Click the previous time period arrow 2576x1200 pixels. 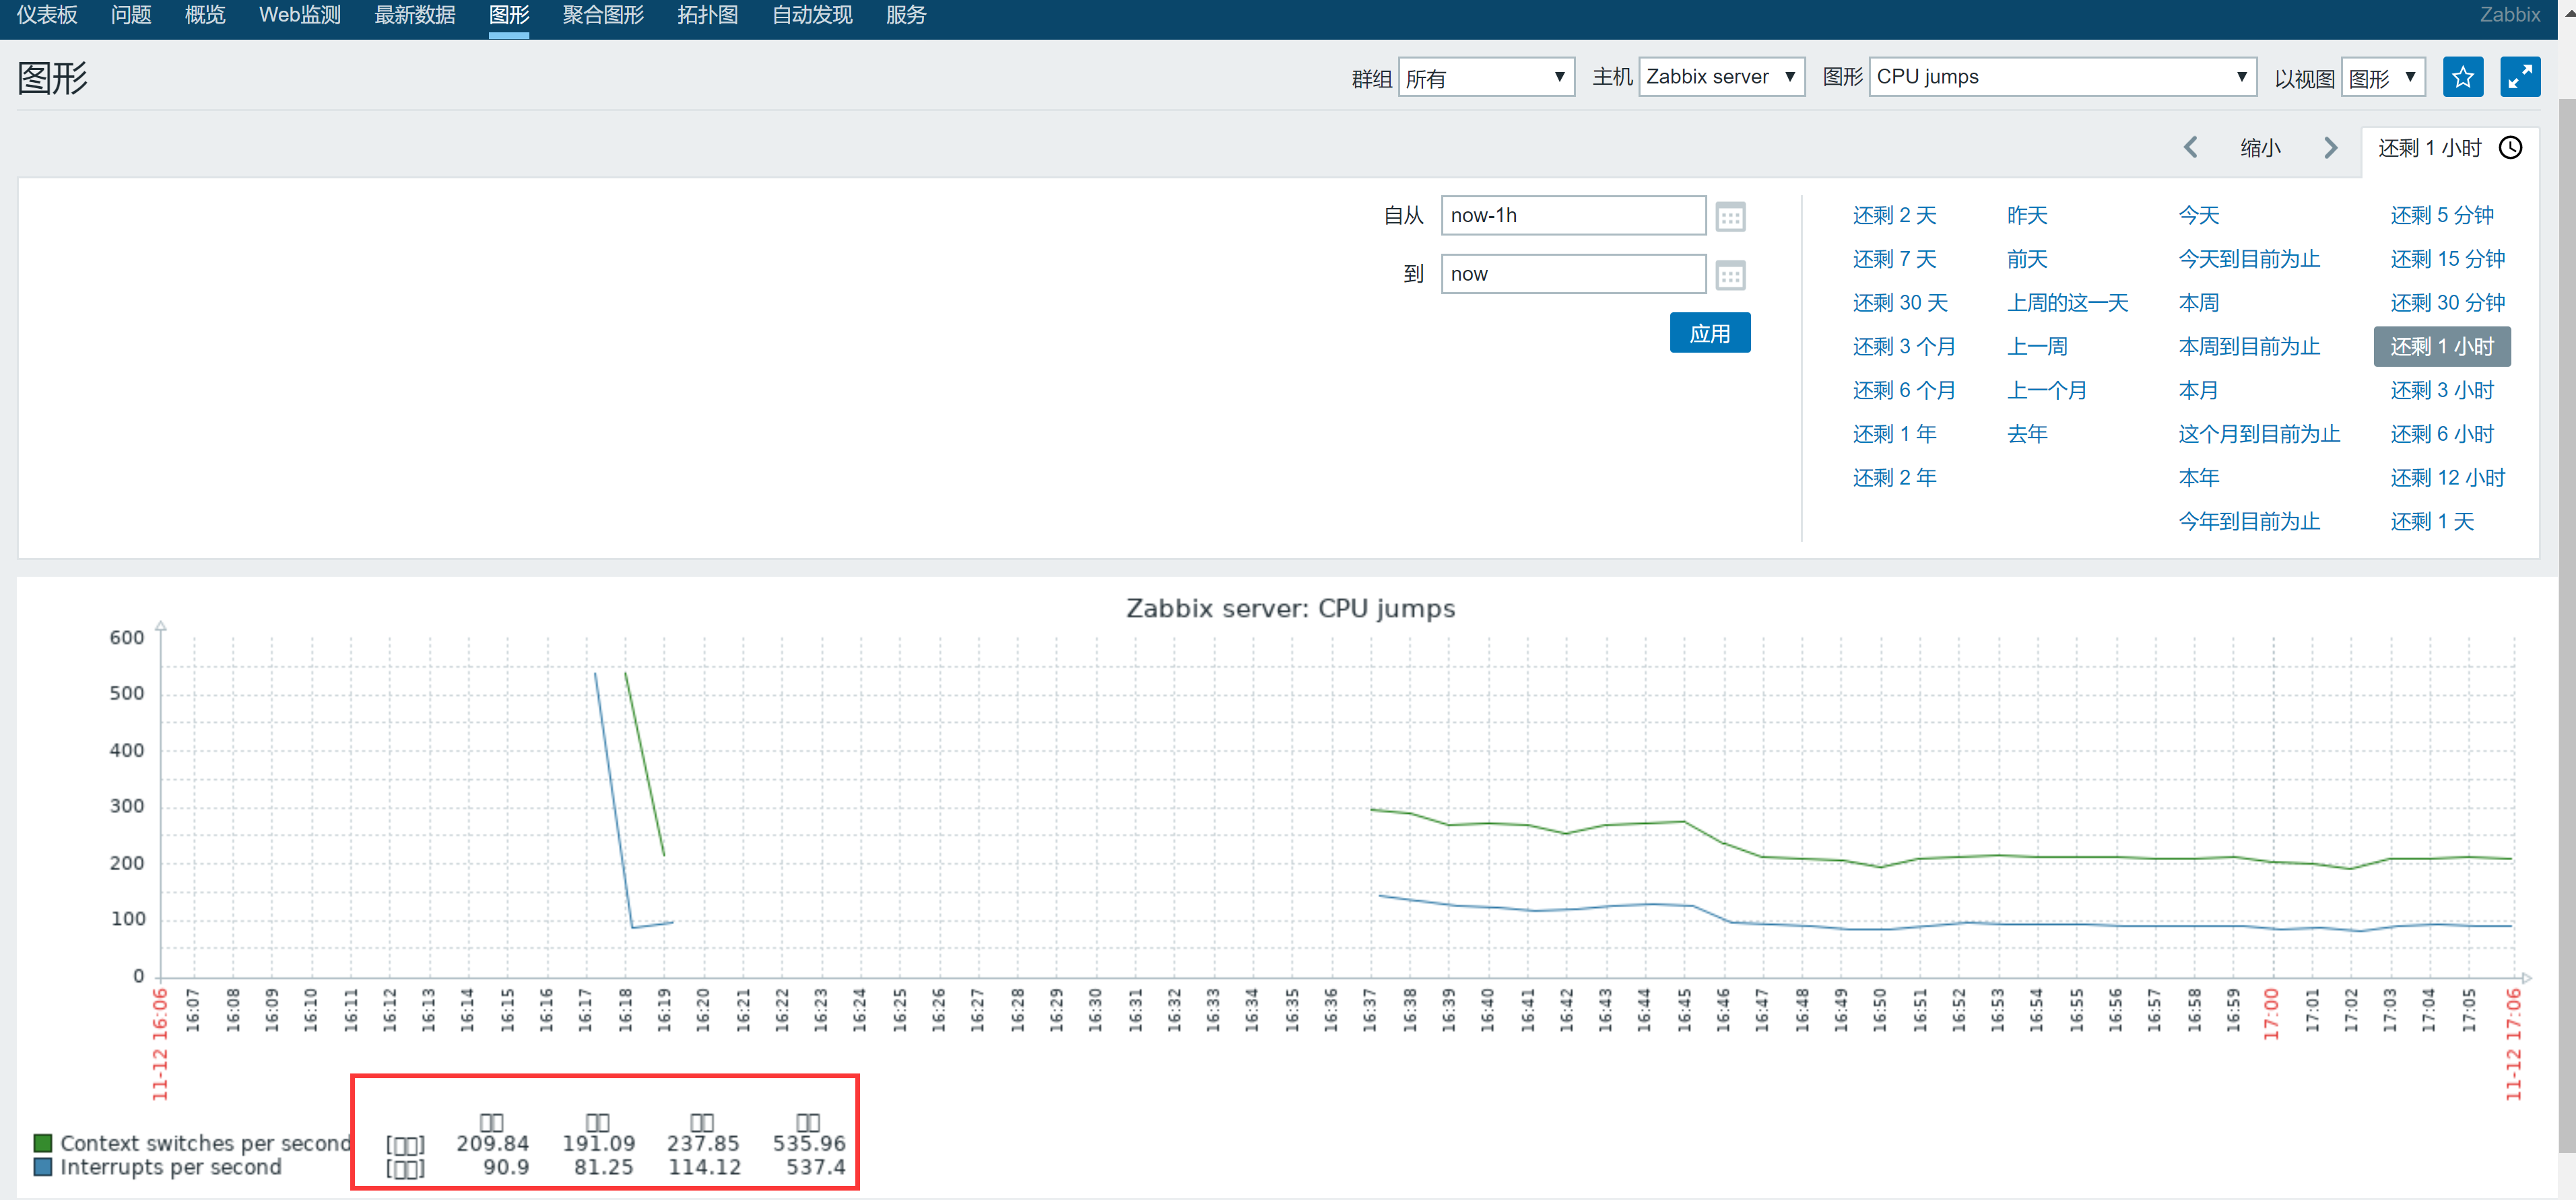click(x=2190, y=148)
